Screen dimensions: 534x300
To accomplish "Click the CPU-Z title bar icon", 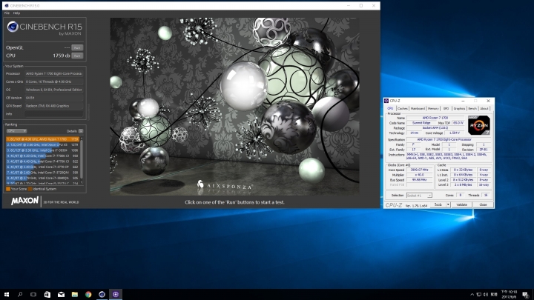I will point(386,101).
